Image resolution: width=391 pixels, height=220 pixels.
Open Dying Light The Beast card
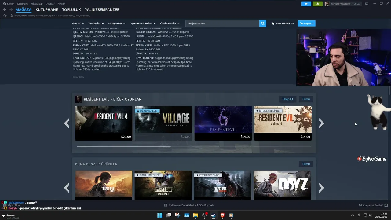(x=163, y=185)
